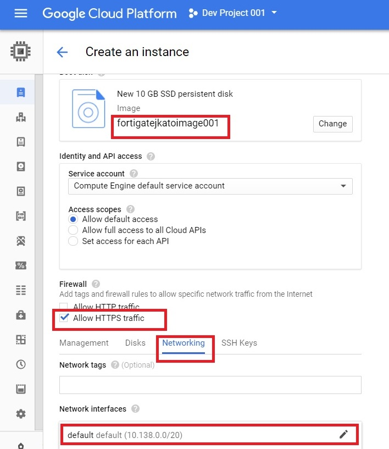Click help icon next to Service account
The image size is (389, 449).
(x=134, y=174)
